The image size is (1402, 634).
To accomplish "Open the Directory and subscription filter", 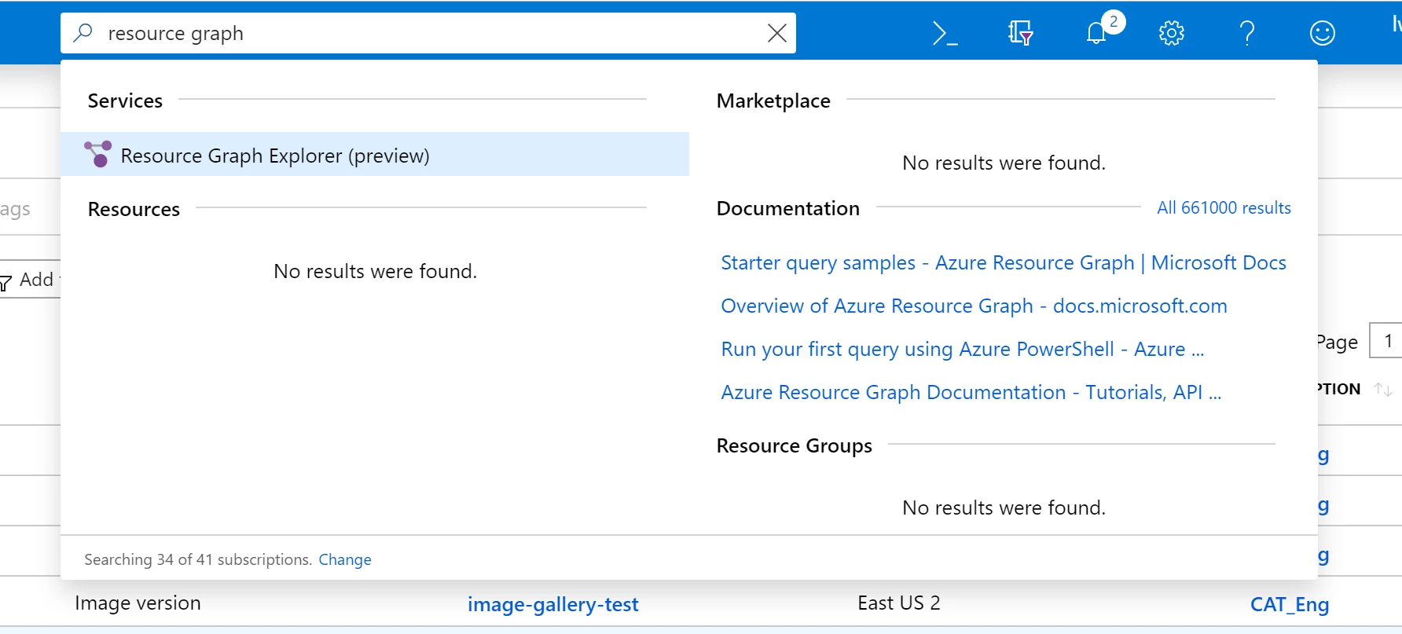I will pyautogui.click(x=1020, y=33).
